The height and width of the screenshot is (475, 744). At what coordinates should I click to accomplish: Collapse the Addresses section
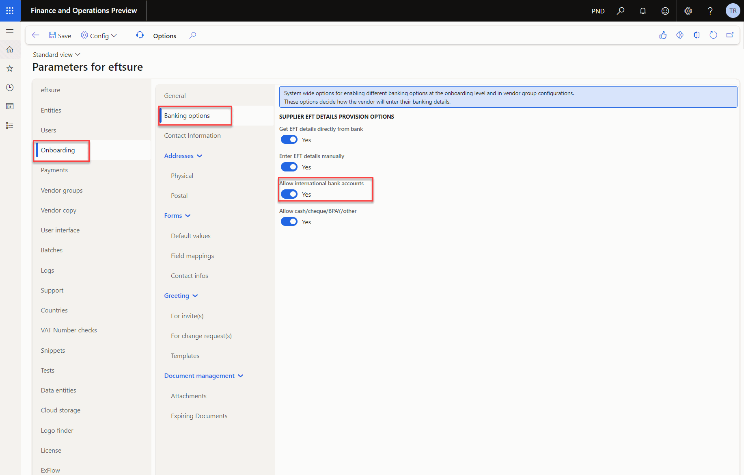(x=183, y=156)
